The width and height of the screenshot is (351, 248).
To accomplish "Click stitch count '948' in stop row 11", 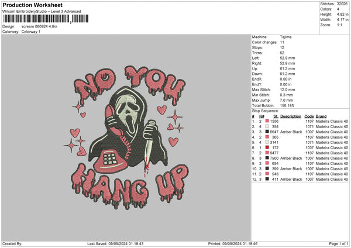I will [276, 174].
